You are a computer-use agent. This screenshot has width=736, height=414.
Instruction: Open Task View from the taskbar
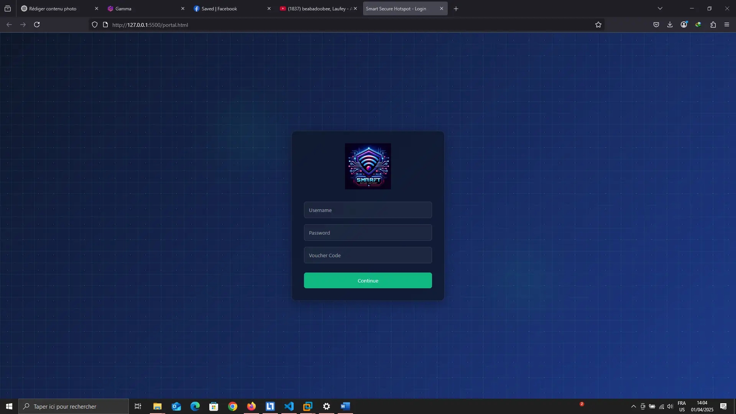coord(138,406)
